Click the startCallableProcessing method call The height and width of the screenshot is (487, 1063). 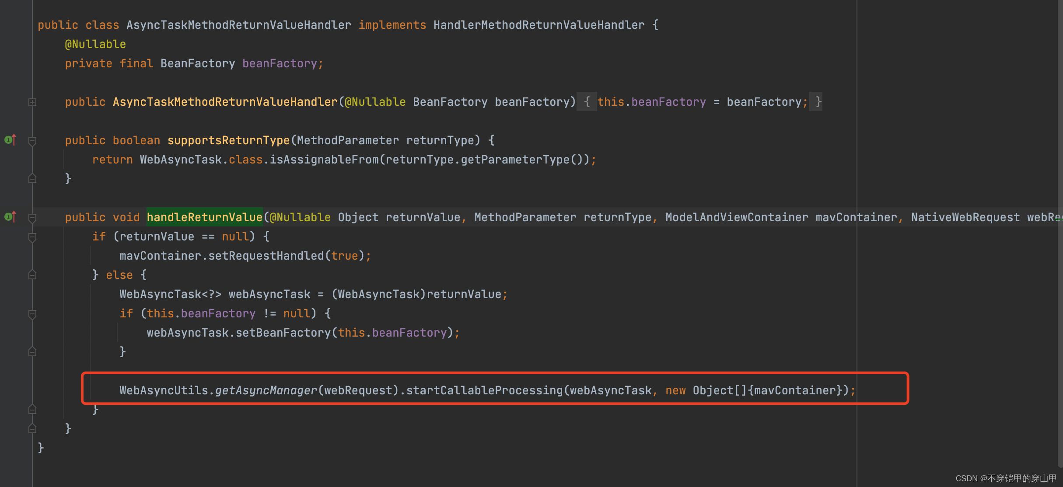pyautogui.click(x=485, y=390)
